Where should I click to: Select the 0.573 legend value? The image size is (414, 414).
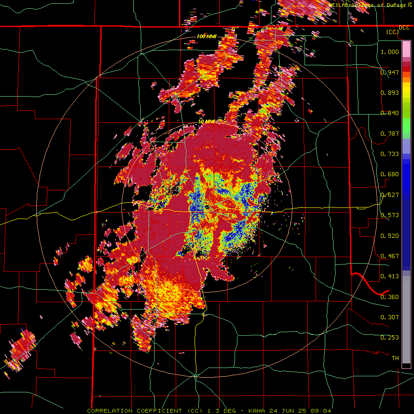pos(390,215)
